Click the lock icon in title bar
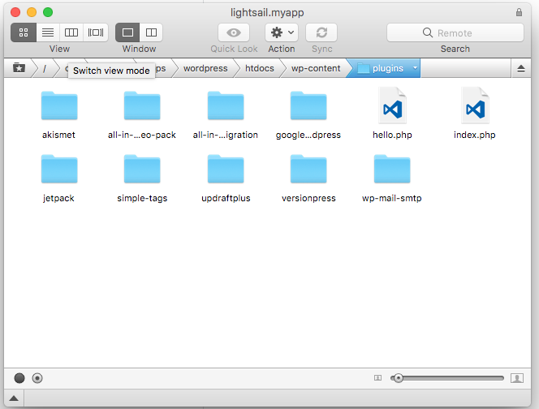This screenshot has width=539, height=409. (x=519, y=13)
